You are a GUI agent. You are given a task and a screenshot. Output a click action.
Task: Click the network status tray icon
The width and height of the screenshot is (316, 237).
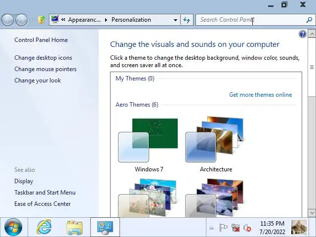coord(235,228)
